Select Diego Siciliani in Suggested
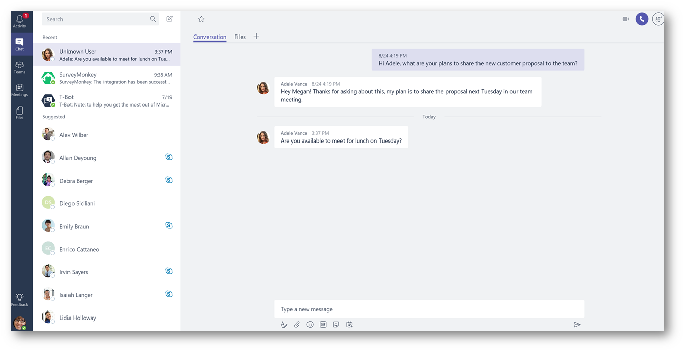This screenshot has width=685, height=352. (107, 203)
